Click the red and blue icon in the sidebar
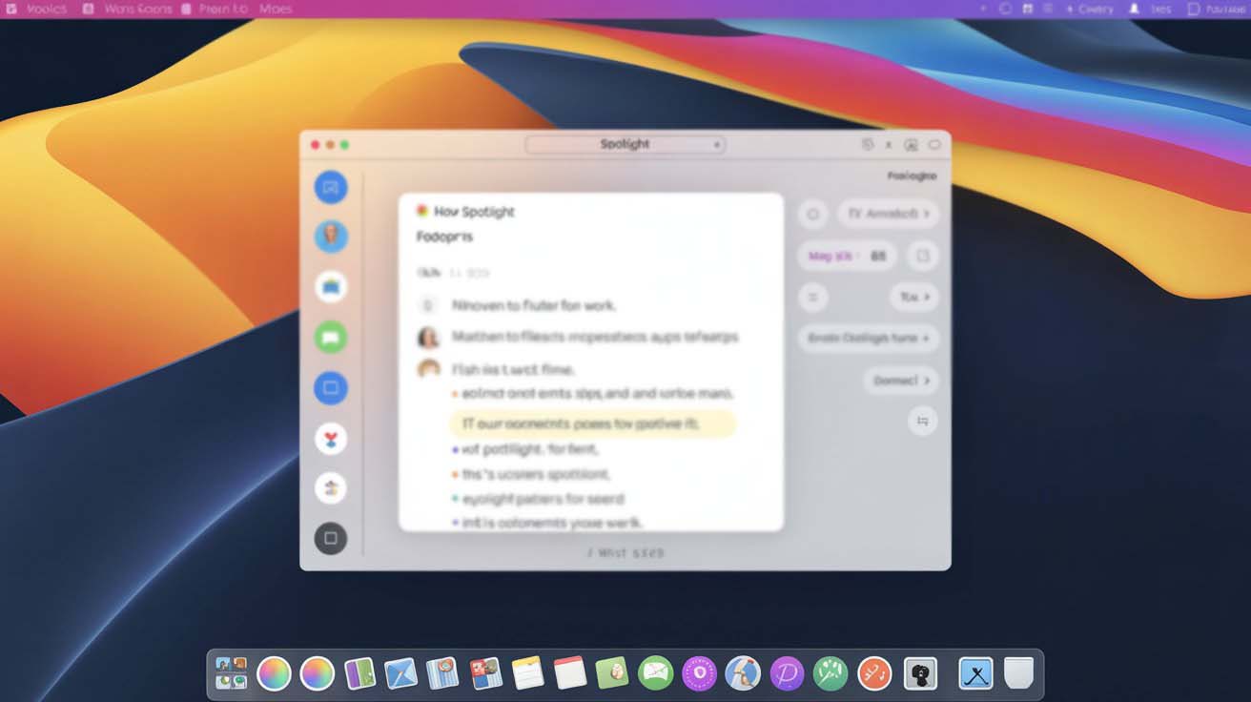This screenshot has width=1251, height=702. (331, 439)
